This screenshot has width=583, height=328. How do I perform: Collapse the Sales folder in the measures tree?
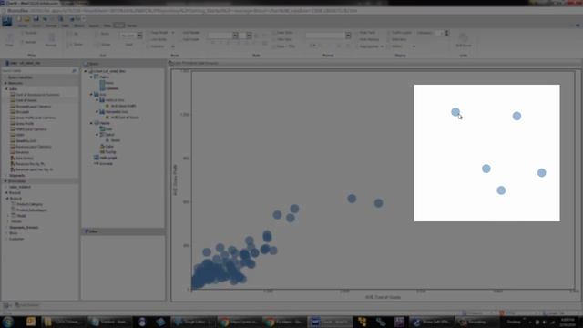pos(6,89)
